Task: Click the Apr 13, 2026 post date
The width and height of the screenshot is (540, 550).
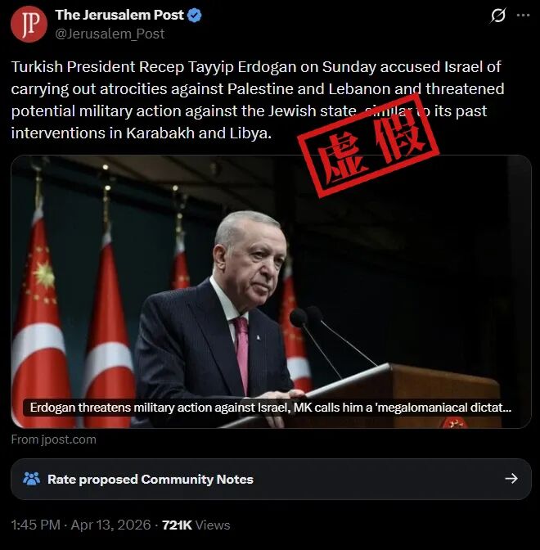Action: tap(110, 525)
